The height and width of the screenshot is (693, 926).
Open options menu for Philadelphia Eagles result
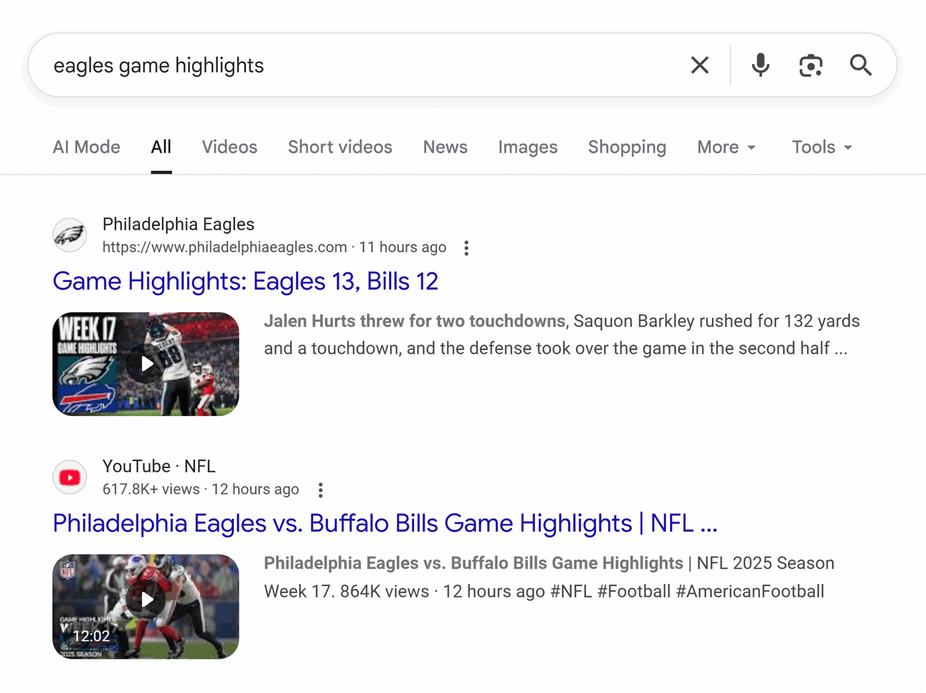(x=466, y=248)
